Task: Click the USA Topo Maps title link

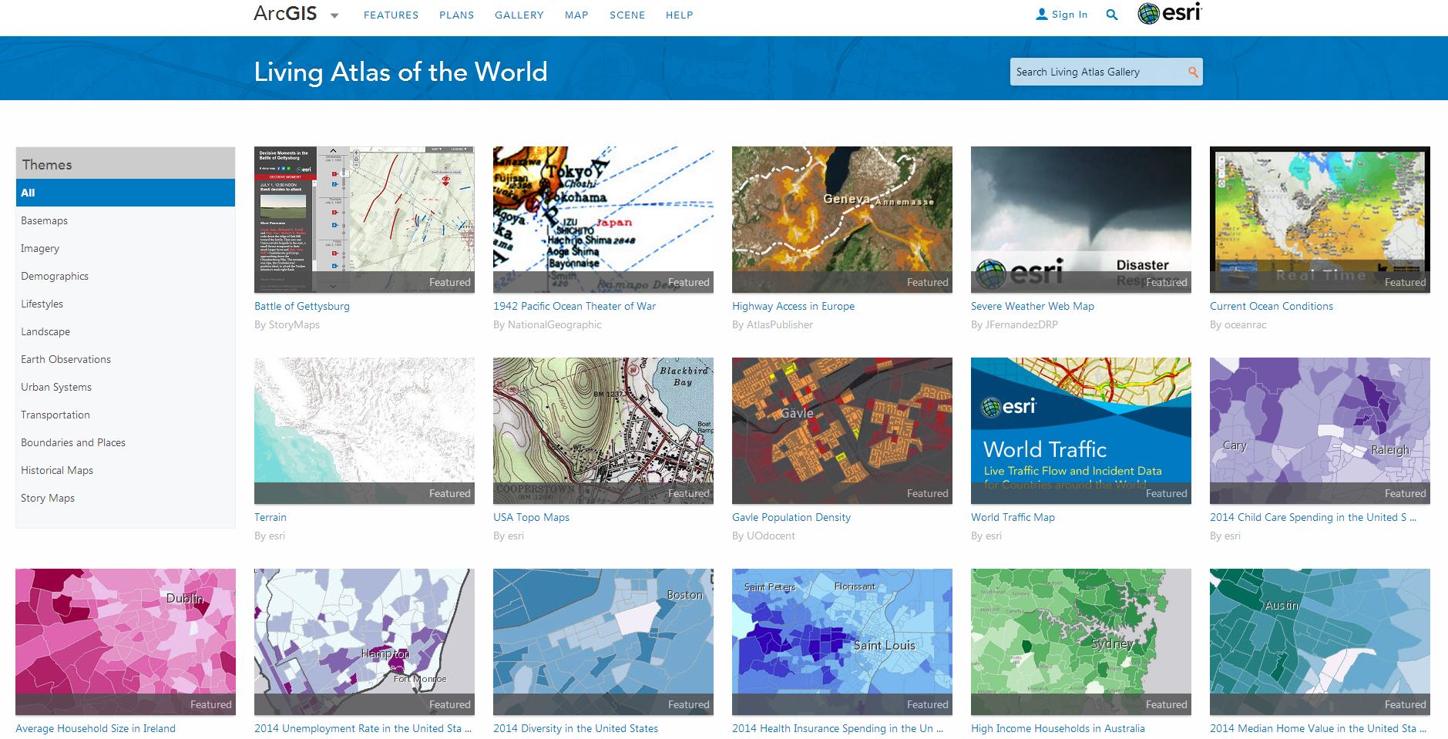Action: pyautogui.click(x=531, y=517)
